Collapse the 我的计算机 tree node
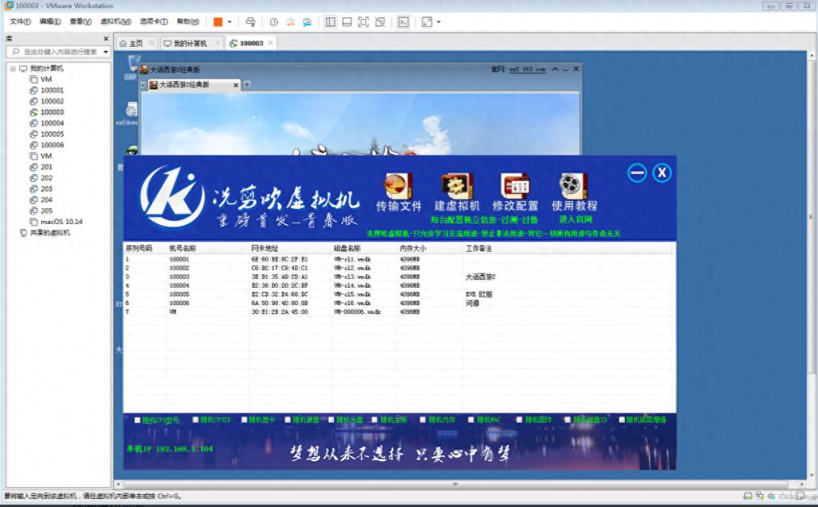Viewport: 818px width, 507px height. (13, 68)
